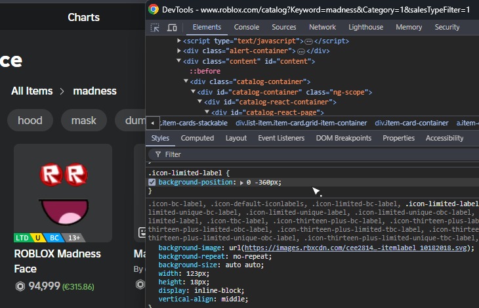The image size is (479, 308).
Task: Select the Accessibility pane tab
Action: point(444,139)
